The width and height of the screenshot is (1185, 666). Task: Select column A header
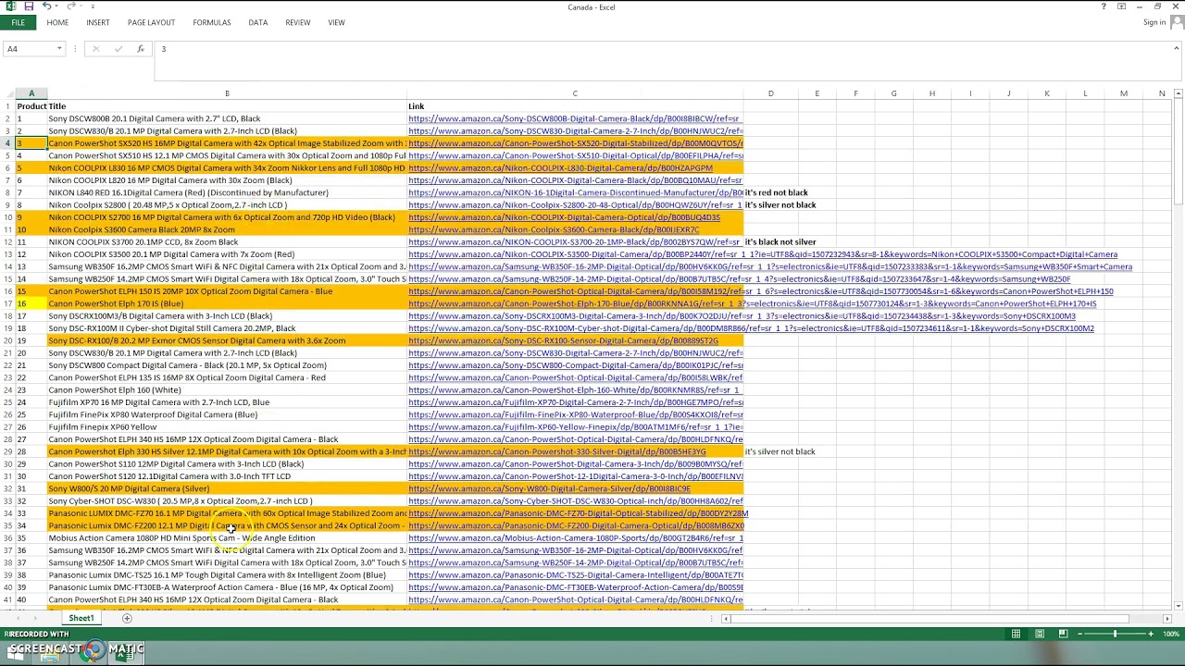pyautogui.click(x=31, y=93)
